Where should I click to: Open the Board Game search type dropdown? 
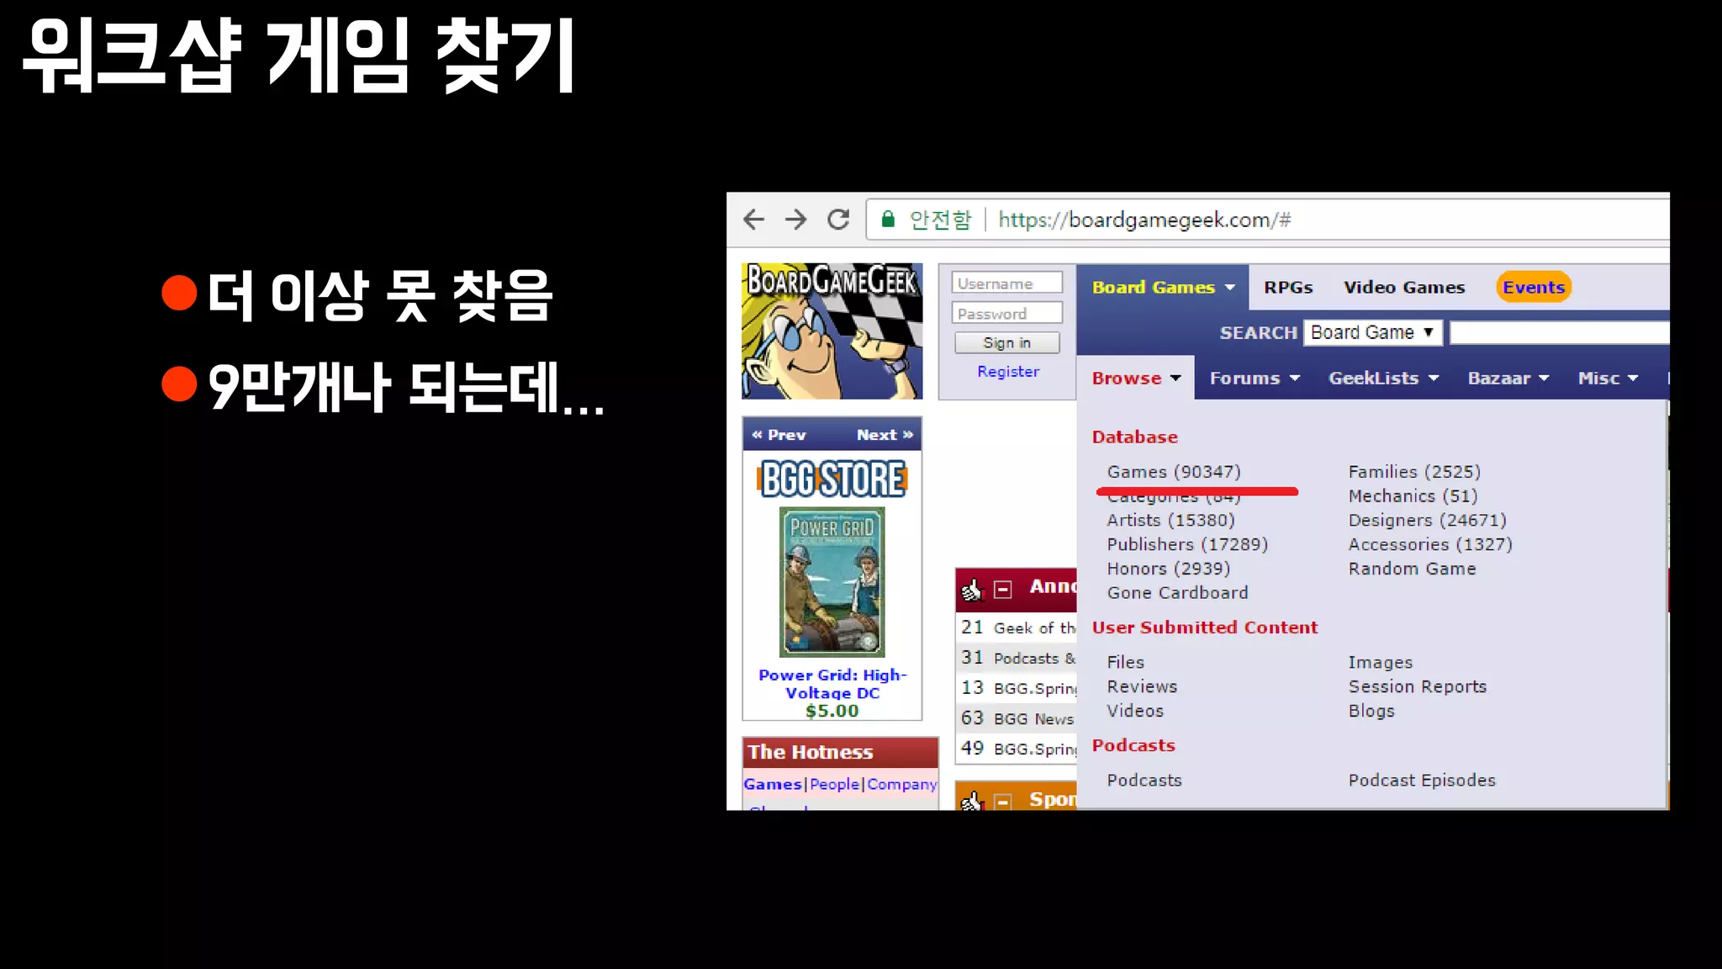[x=1372, y=333]
